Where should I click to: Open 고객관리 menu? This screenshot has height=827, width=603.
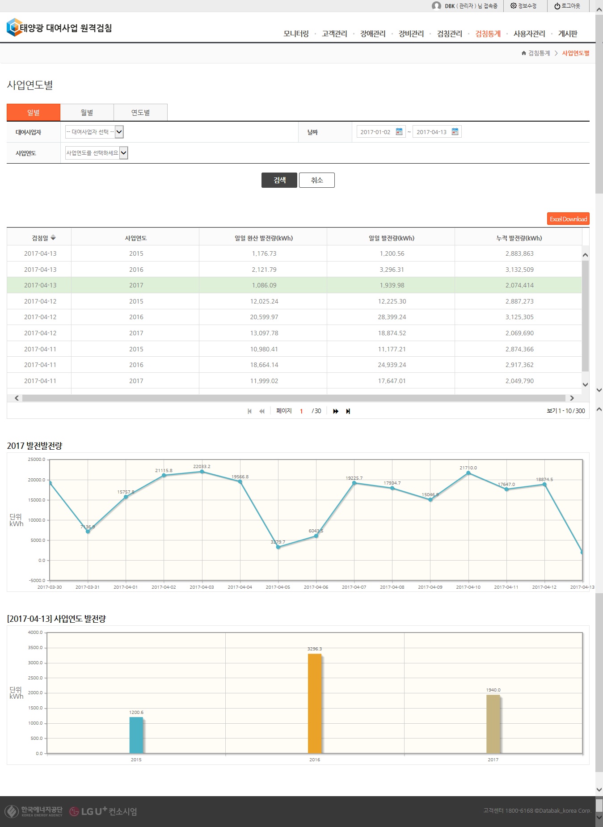point(334,34)
